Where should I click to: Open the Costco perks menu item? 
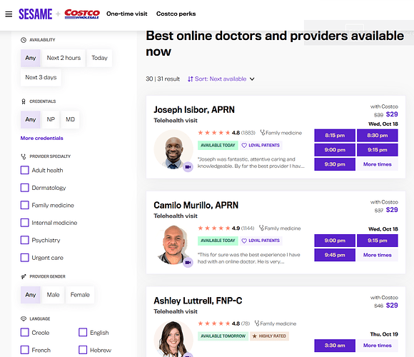[x=176, y=14]
